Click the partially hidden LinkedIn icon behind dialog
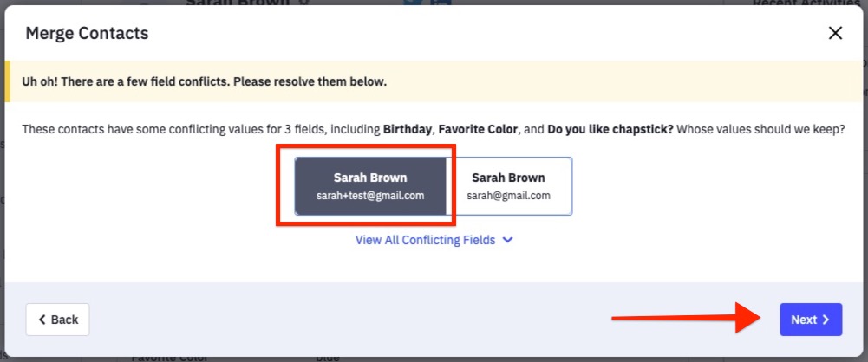The height and width of the screenshot is (362, 868). click(x=441, y=3)
